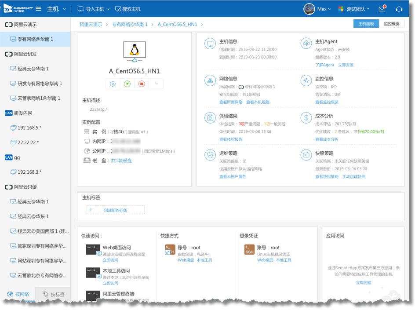Screen dimensions: 415x310
Task: Click Web桌面 link under 快捷方式
Action: pyautogui.click(x=186, y=260)
